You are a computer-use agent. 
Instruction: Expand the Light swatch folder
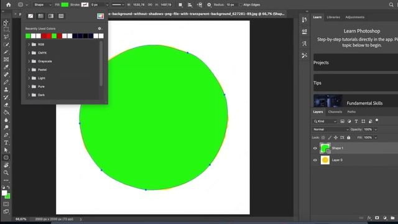pos(29,78)
